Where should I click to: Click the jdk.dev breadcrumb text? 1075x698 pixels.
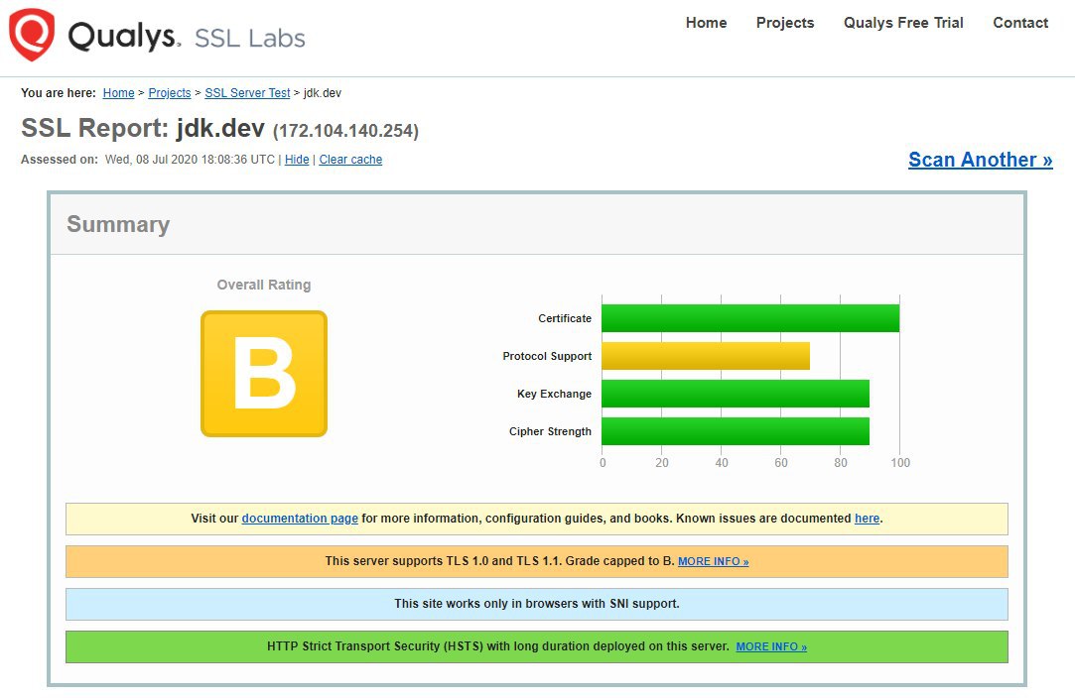pos(323,93)
